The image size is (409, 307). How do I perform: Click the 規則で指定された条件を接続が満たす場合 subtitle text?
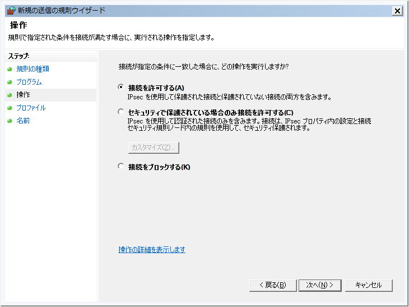(x=111, y=38)
